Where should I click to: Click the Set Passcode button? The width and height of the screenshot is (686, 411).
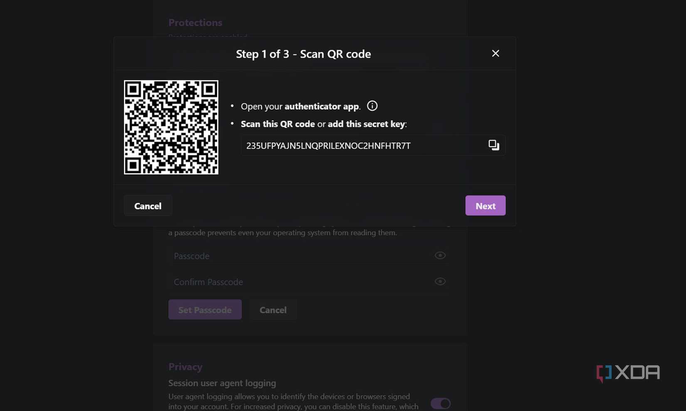[205, 309]
